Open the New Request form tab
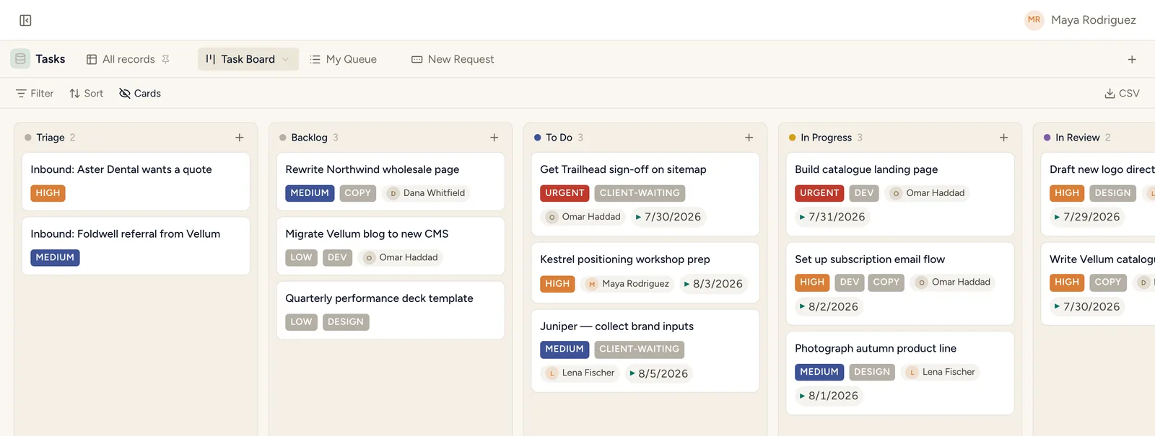The image size is (1155, 436). [453, 59]
